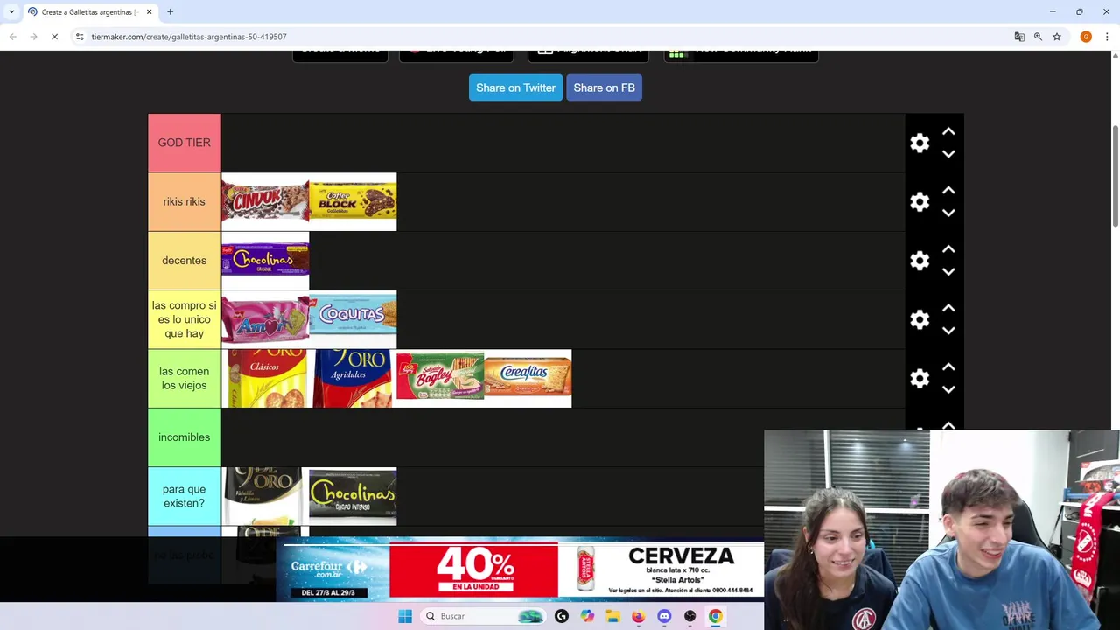Select the 9 de Oro Clásicos image
The height and width of the screenshot is (630, 1120).
pos(265,379)
